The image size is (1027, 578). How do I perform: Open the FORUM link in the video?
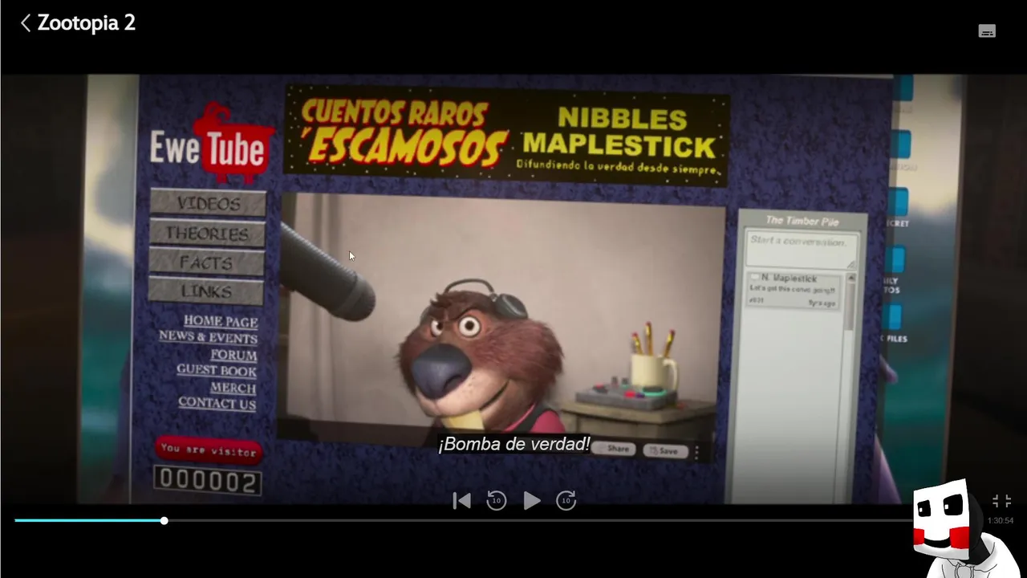[233, 355]
